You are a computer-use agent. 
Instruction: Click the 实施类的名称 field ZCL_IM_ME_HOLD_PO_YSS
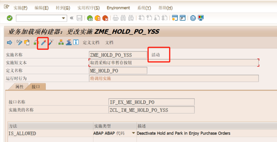152,110
